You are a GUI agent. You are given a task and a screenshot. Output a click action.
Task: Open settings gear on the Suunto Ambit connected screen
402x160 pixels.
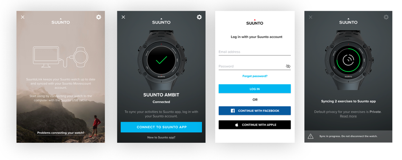click(199, 17)
